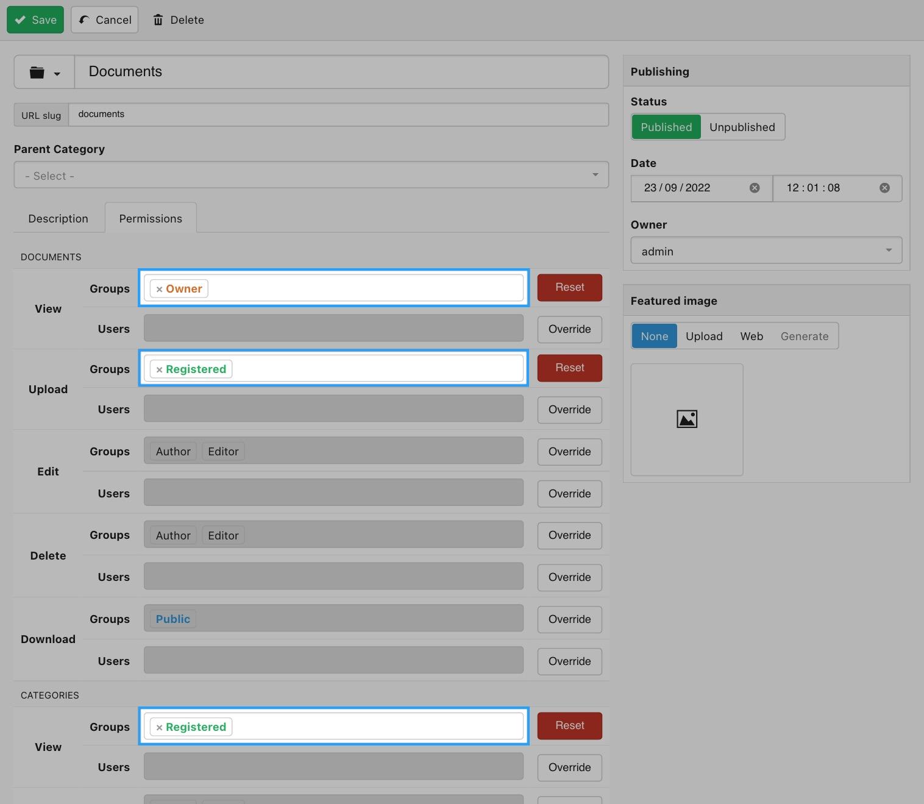Clear the date field using its X icon
The image size is (924, 804).
(755, 188)
